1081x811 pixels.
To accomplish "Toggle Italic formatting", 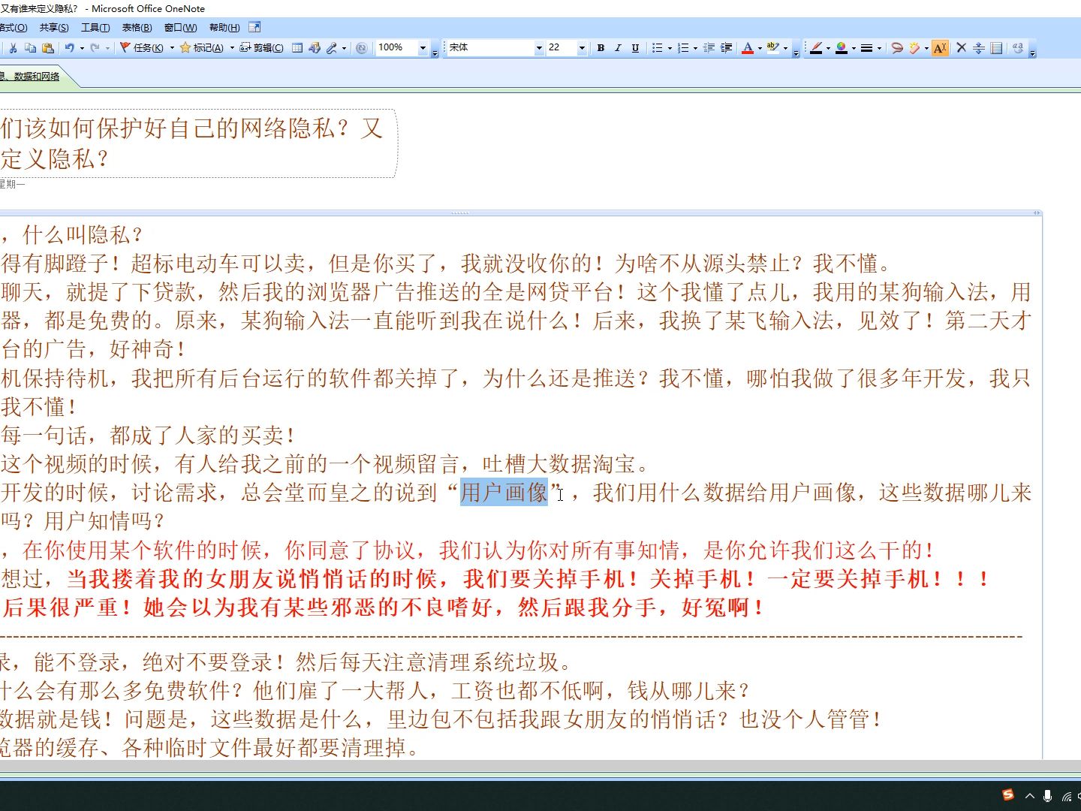I will (618, 47).
